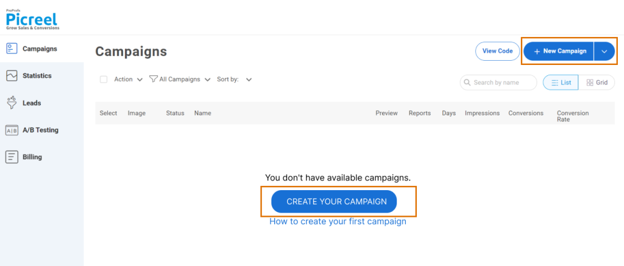Open Statistics via its chart icon

(11, 76)
